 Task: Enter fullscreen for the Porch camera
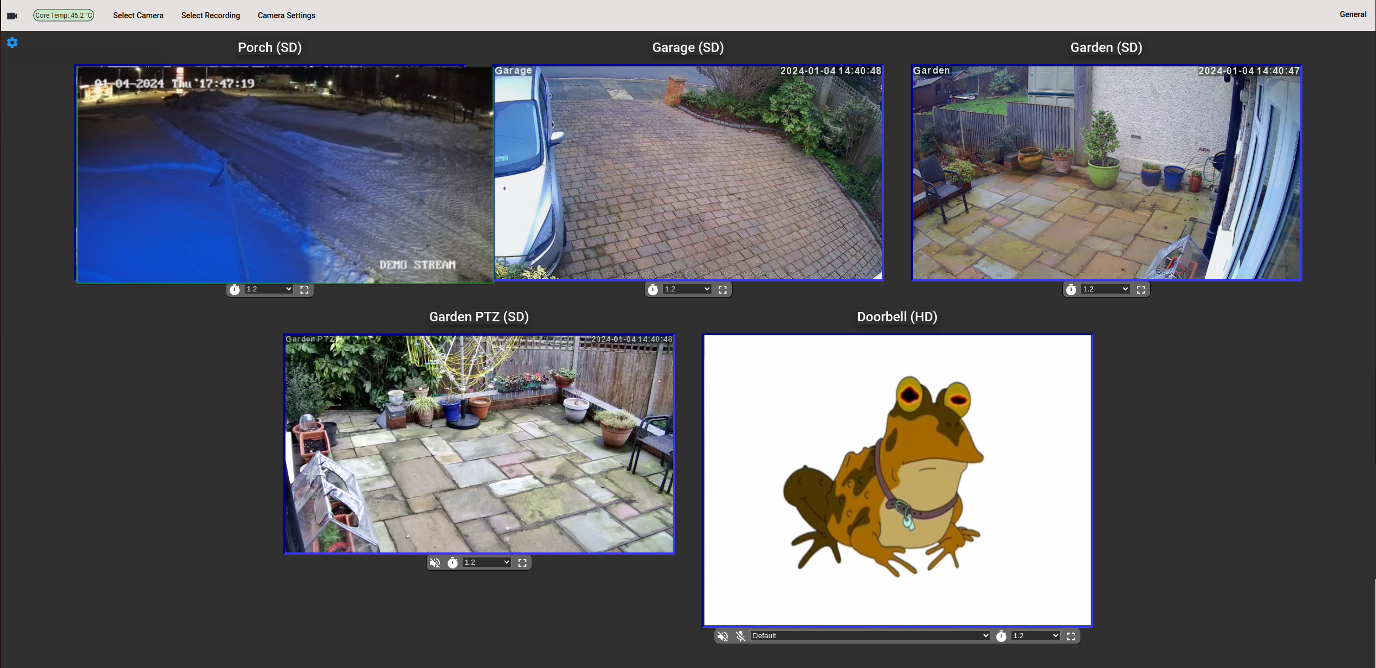[304, 289]
